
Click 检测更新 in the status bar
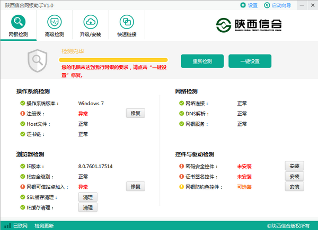(44, 226)
